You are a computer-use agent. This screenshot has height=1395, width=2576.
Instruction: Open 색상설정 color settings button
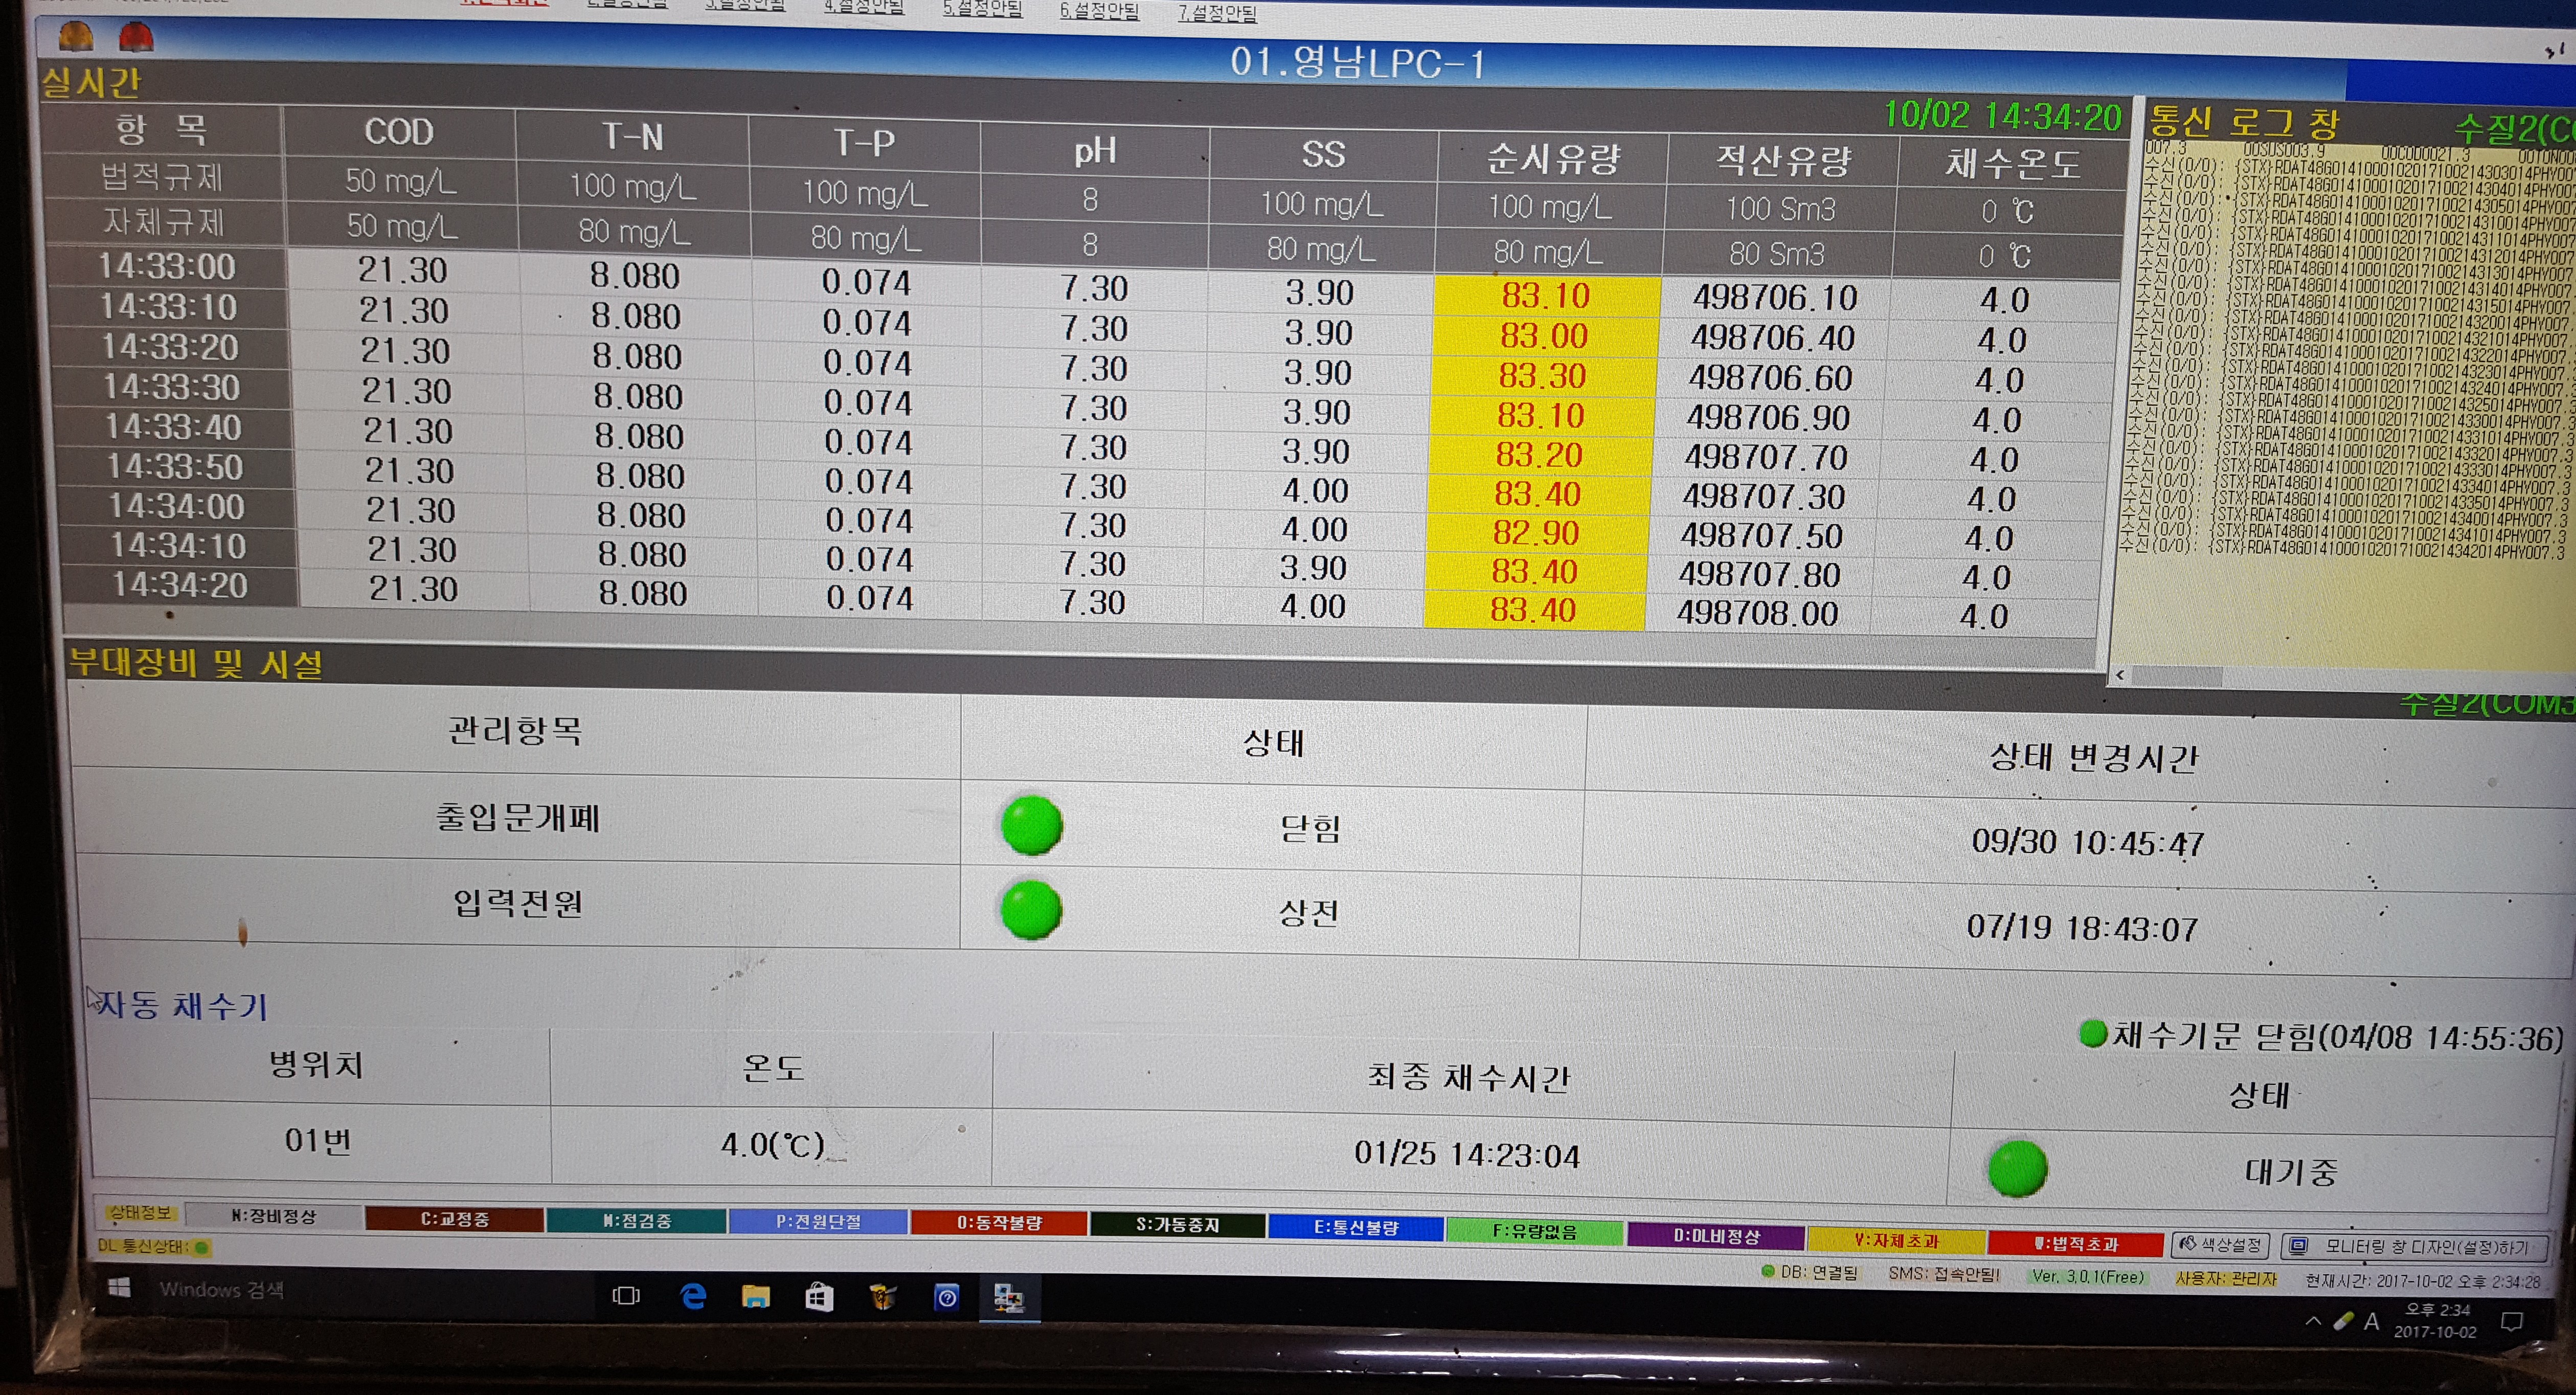(2220, 1245)
